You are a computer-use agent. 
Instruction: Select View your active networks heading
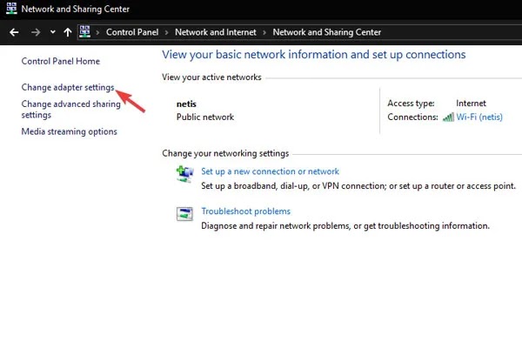coord(211,77)
